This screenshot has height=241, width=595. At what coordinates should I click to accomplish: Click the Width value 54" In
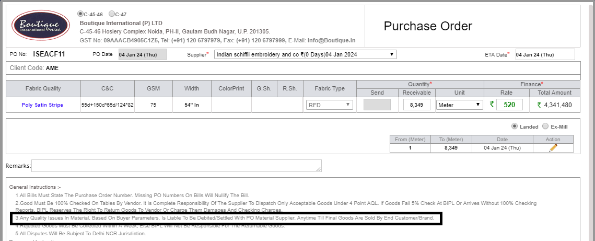(192, 105)
